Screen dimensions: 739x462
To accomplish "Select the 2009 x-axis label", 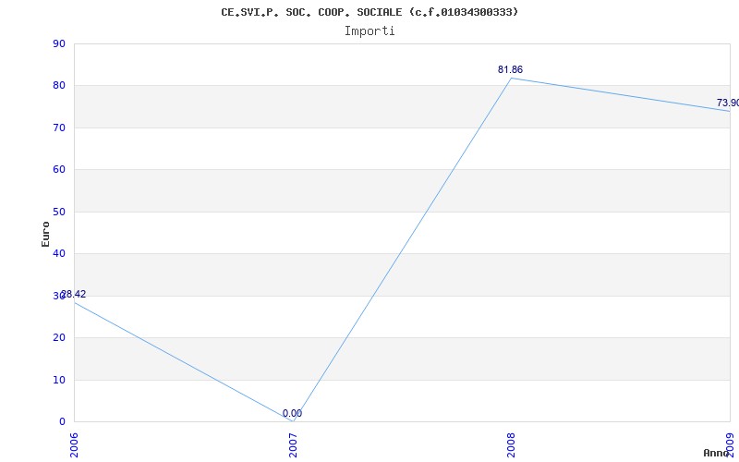I will pos(730,445).
